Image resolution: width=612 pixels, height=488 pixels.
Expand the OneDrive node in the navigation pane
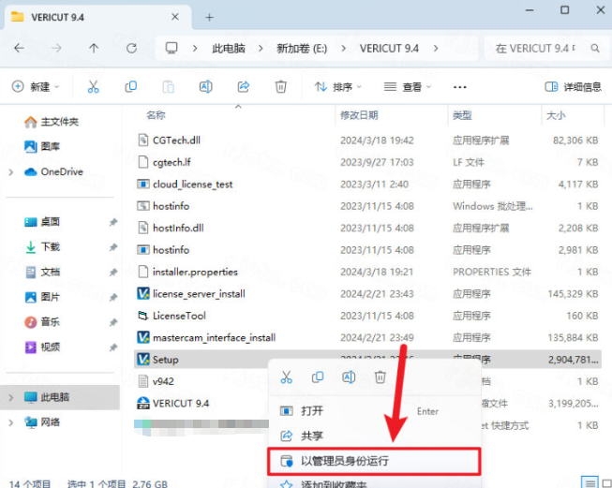[11, 172]
